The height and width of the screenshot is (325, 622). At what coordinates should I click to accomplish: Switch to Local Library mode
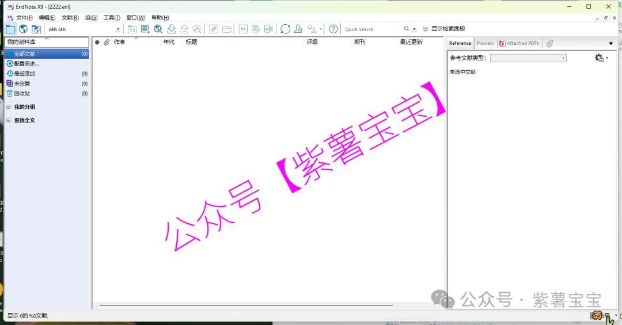coord(10,29)
